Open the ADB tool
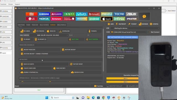The image size is (177, 100). tap(111, 24)
